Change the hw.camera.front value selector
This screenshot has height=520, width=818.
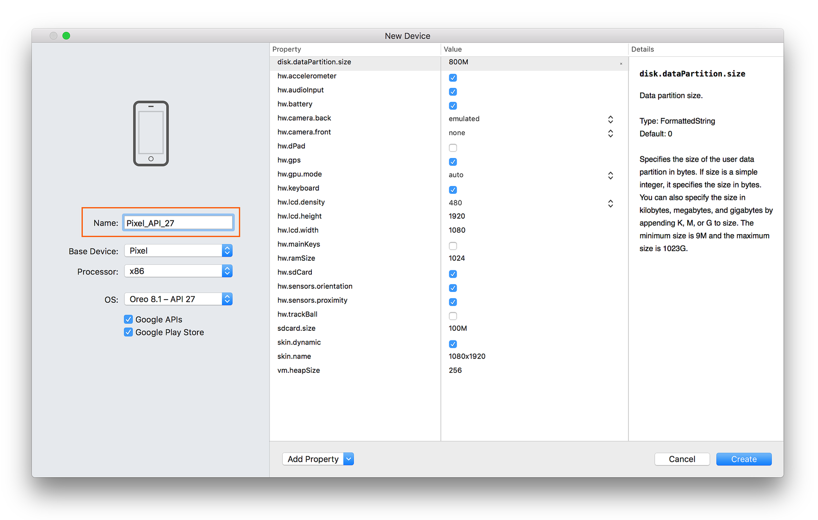pos(610,133)
